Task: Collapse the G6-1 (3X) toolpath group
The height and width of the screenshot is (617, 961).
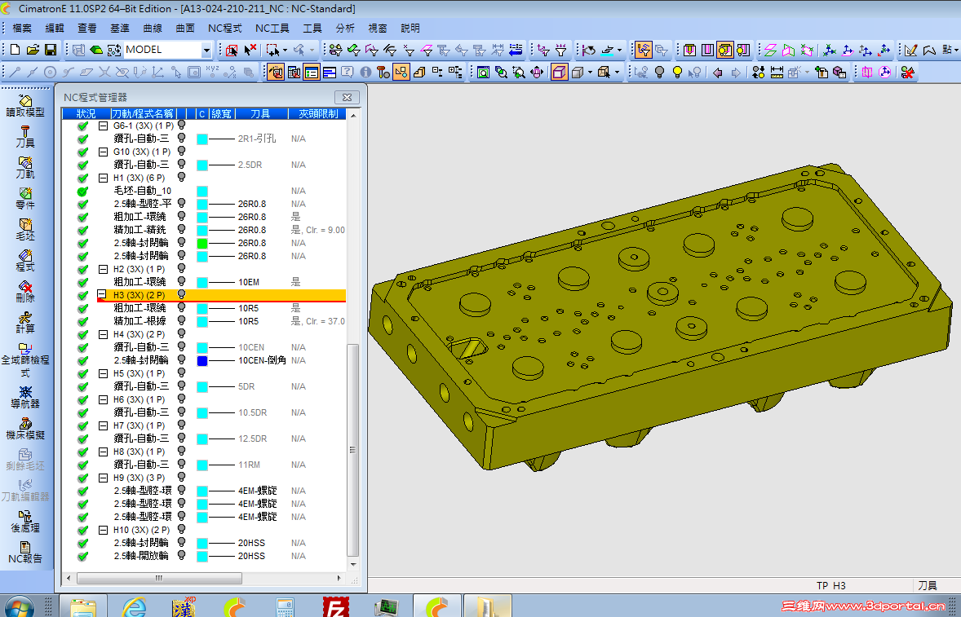Action: point(103,126)
